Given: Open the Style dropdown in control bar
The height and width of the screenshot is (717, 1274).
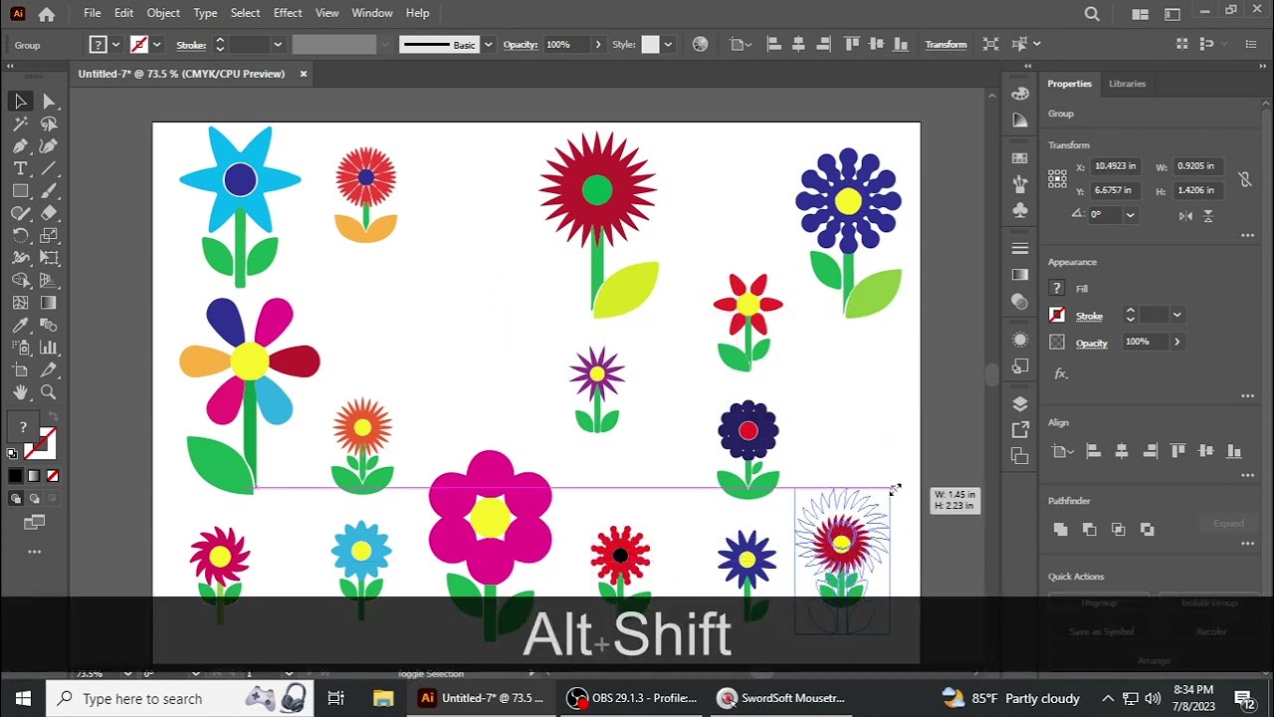Looking at the screenshot, I should coord(668,45).
